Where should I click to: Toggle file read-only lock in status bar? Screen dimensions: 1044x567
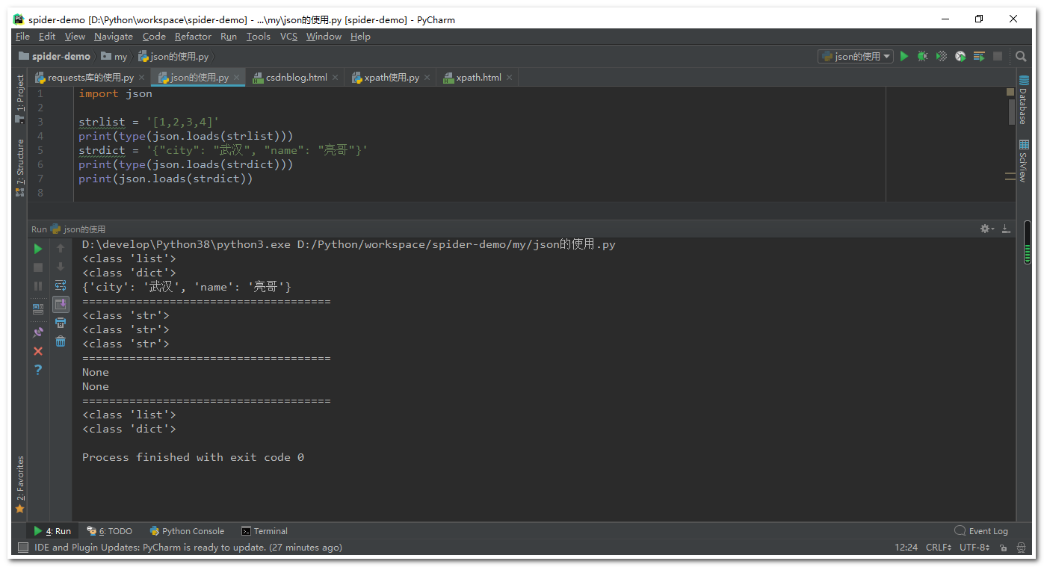tap(1003, 548)
